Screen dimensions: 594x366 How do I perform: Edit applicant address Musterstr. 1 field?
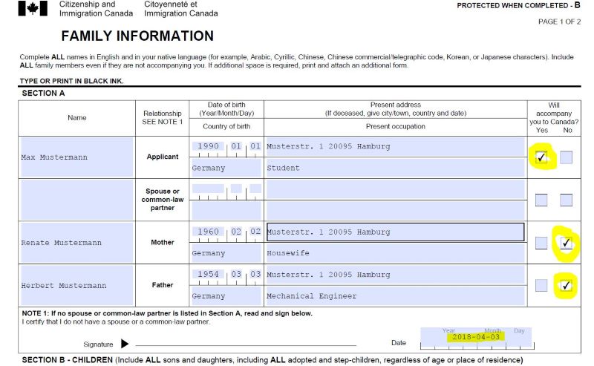(396, 147)
